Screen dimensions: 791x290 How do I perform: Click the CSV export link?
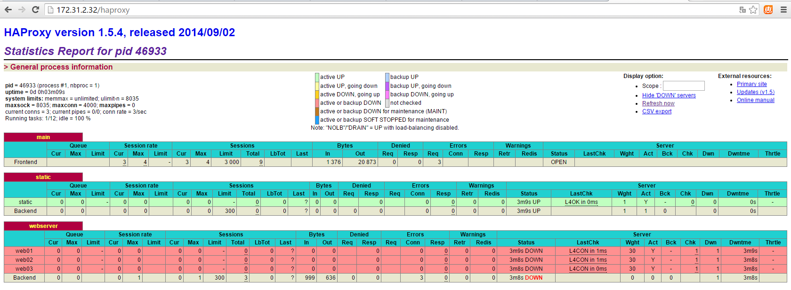pos(657,111)
